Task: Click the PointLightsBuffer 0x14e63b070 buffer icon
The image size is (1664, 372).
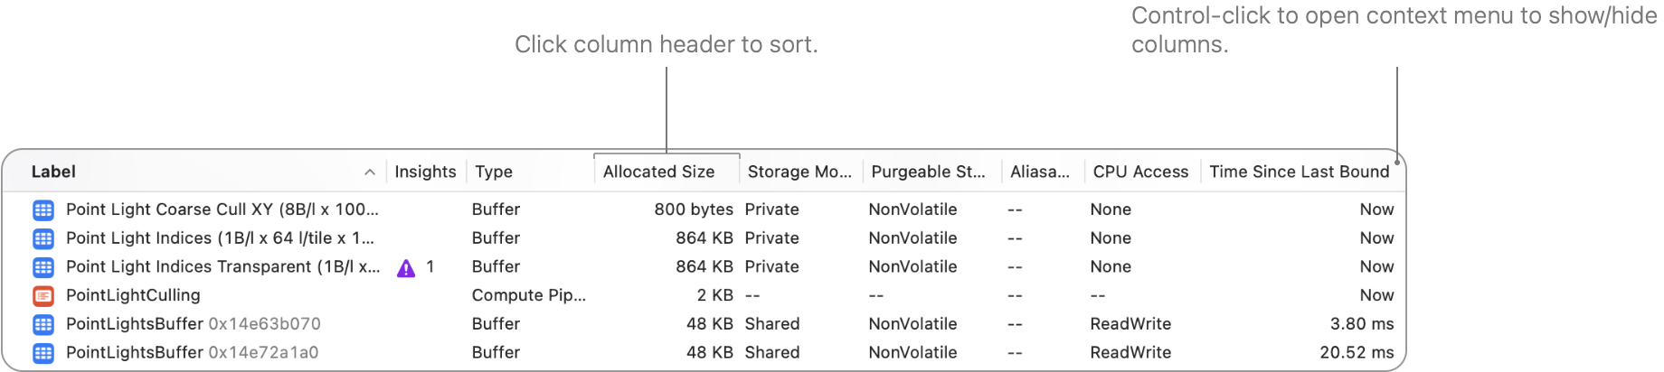Action: pos(43,324)
